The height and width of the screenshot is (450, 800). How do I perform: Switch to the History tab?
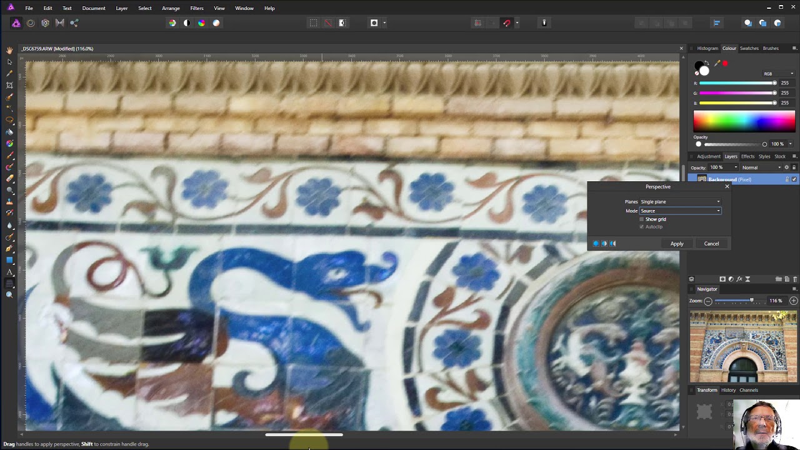[x=728, y=390]
